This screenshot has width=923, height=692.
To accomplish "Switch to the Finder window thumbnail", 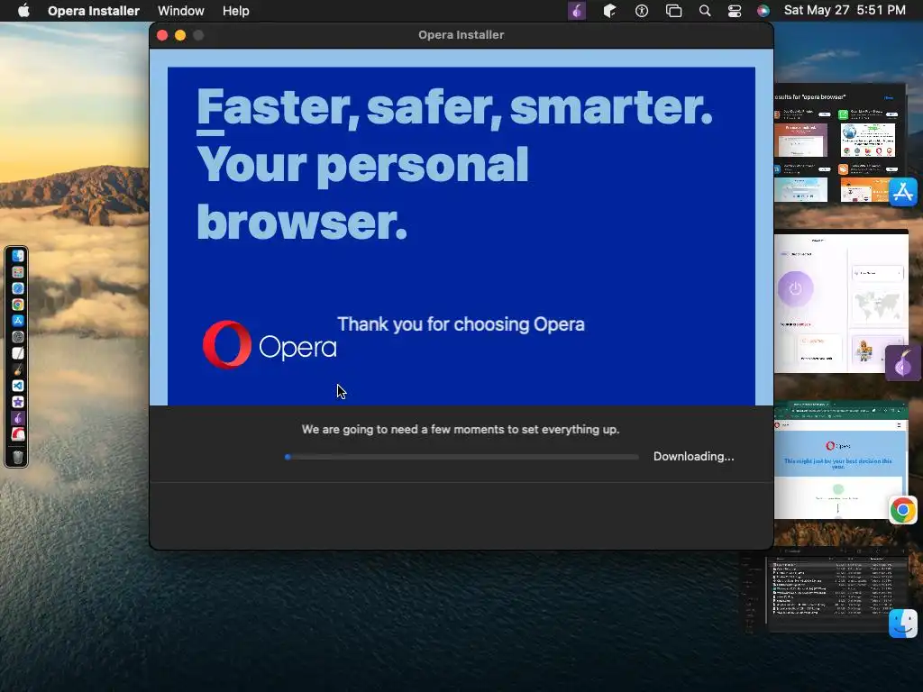I will [x=836, y=588].
